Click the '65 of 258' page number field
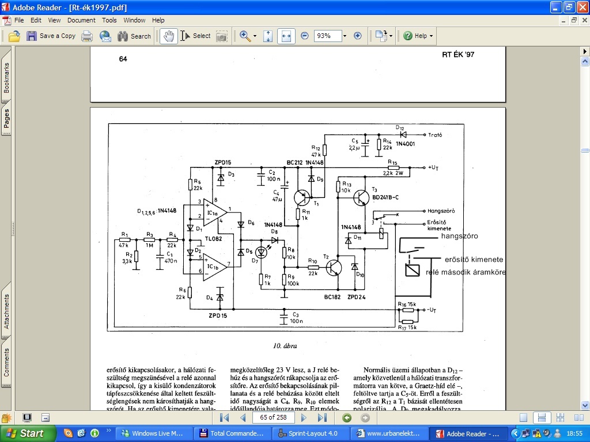The height and width of the screenshot is (442, 590). coord(273,418)
